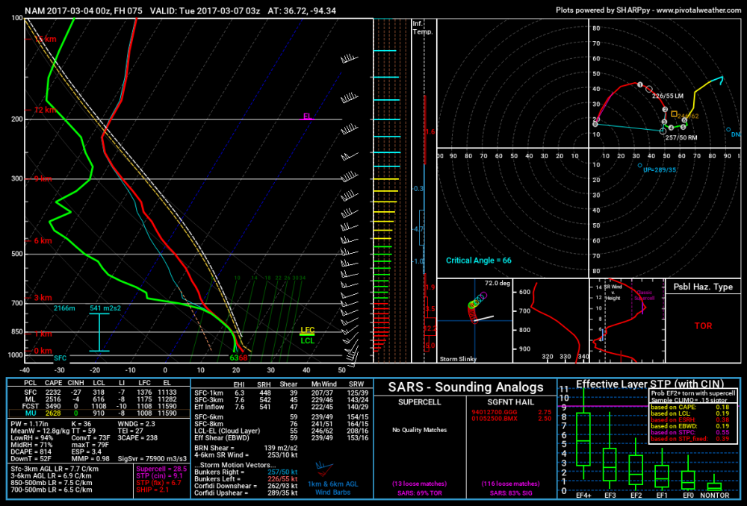Click the magenta EL marker on the skew-T
Viewport: 747px width, 506px height.
click(x=308, y=116)
